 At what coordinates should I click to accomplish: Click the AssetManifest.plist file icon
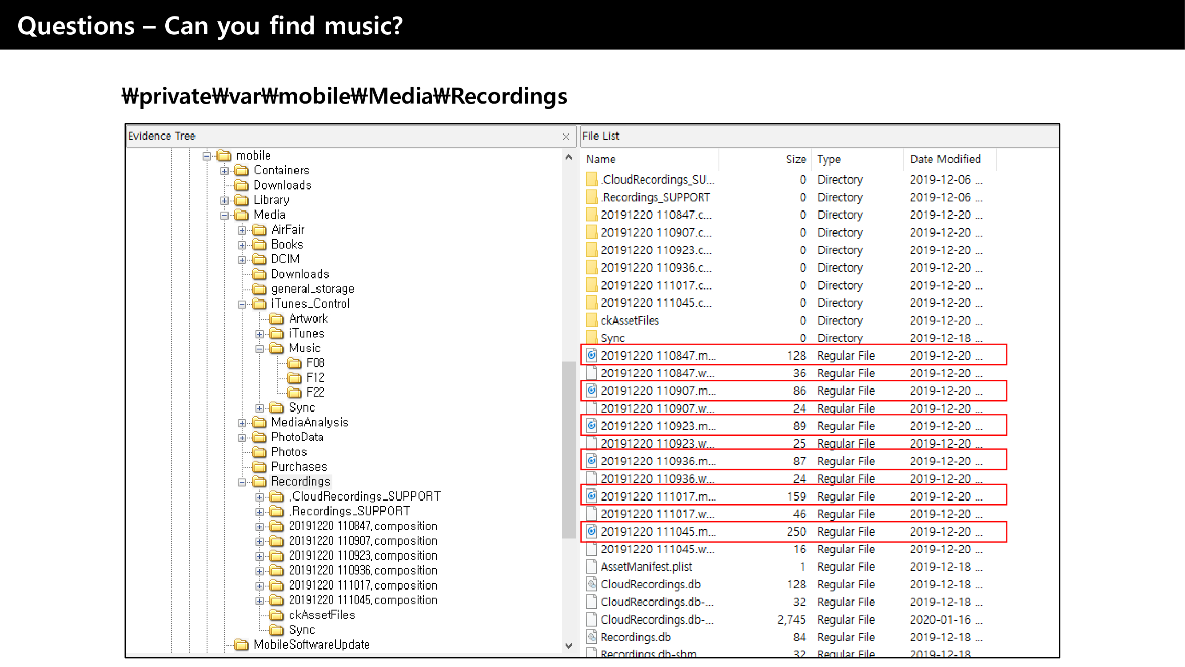point(591,567)
